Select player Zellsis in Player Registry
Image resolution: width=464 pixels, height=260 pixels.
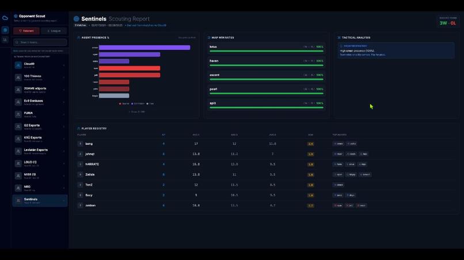[90, 174]
